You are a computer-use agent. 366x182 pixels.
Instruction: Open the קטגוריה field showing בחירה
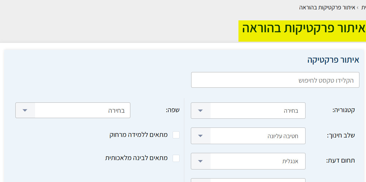(258, 111)
